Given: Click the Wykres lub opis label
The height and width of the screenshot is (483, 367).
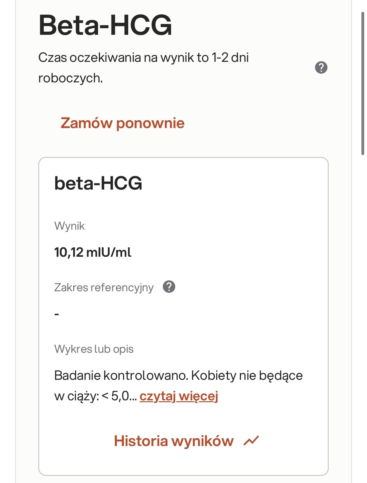Looking at the screenshot, I should (94, 349).
